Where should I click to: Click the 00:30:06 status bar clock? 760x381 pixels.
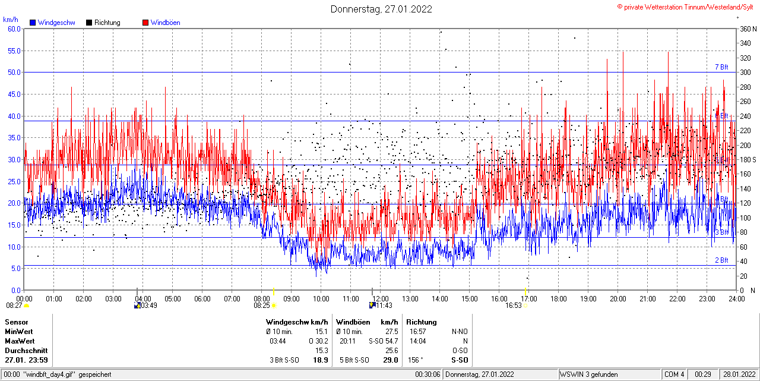[427, 374]
